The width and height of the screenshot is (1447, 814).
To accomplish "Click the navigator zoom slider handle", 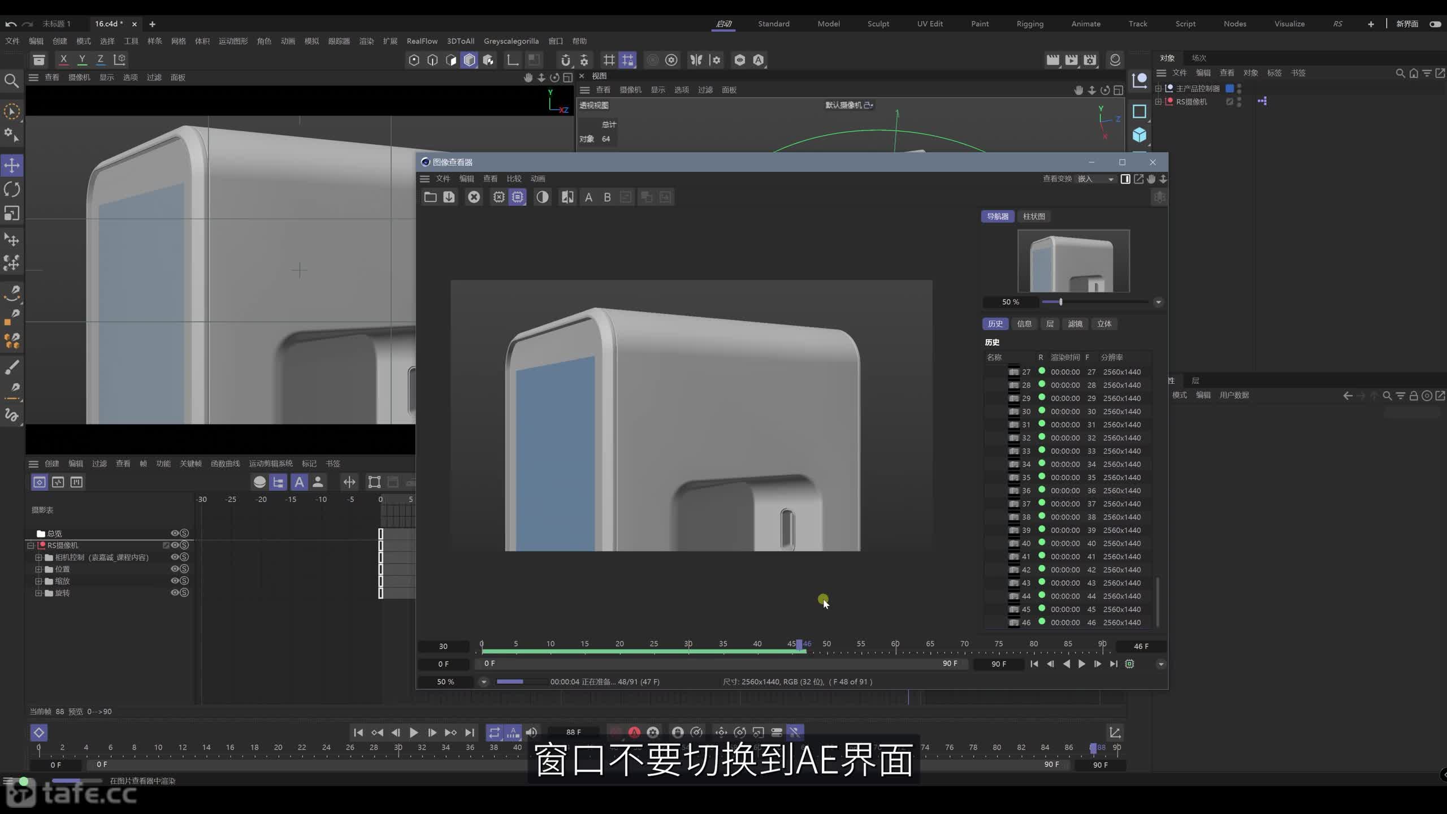I will point(1060,302).
